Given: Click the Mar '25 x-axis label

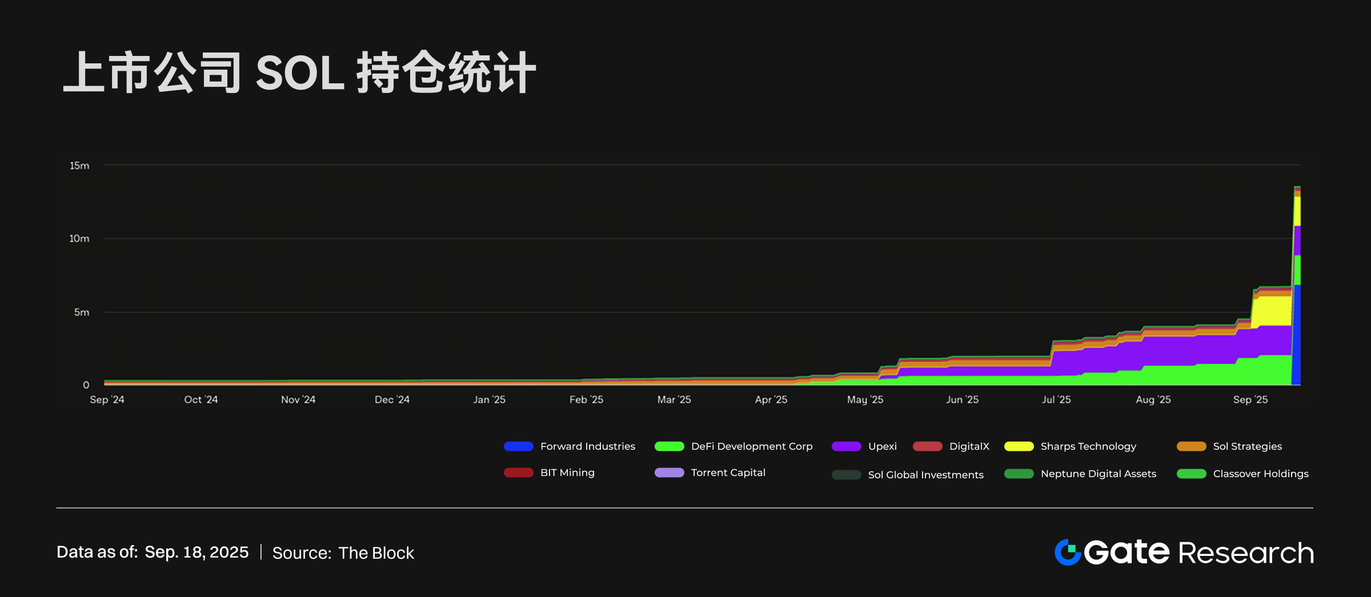Looking at the screenshot, I should click(x=674, y=400).
